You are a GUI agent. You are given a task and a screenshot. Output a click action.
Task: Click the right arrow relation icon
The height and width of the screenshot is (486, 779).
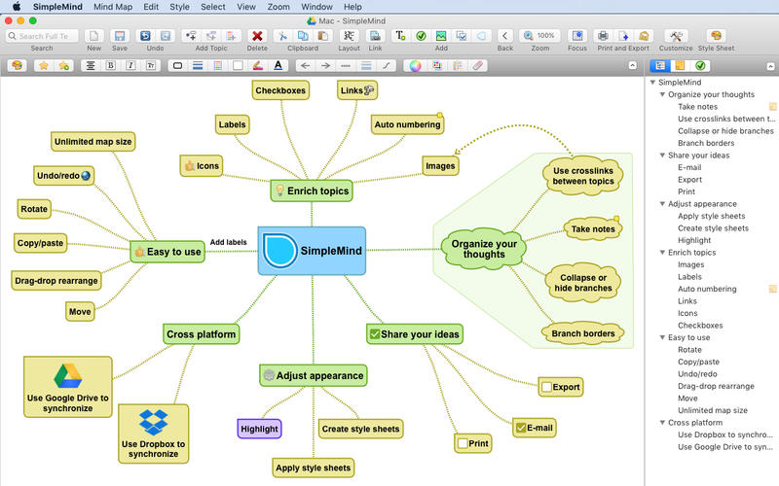[x=325, y=65]
